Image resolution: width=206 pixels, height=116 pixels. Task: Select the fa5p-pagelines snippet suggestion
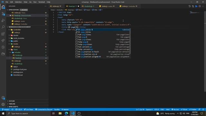click(103, 44)
